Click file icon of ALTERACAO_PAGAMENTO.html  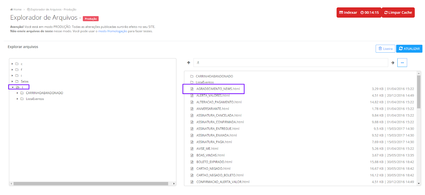(192, 102)
